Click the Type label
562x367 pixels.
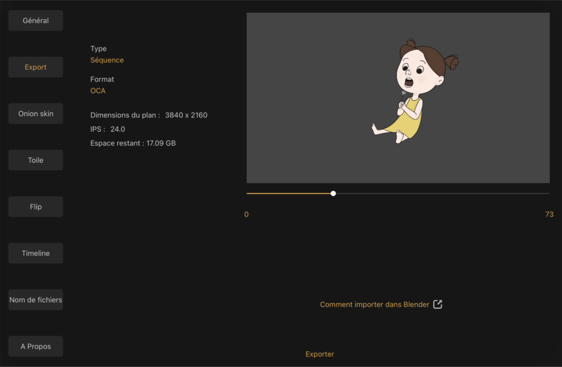pos(98,49)
